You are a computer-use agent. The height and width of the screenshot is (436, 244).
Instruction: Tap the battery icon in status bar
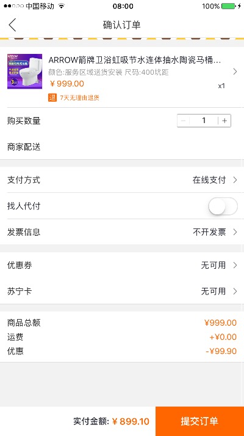click(229, 6)
